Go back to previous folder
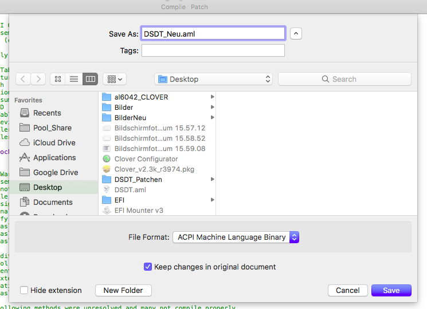Image resolution: width=427 pixels, height=309 pixels. click(23, 79)
